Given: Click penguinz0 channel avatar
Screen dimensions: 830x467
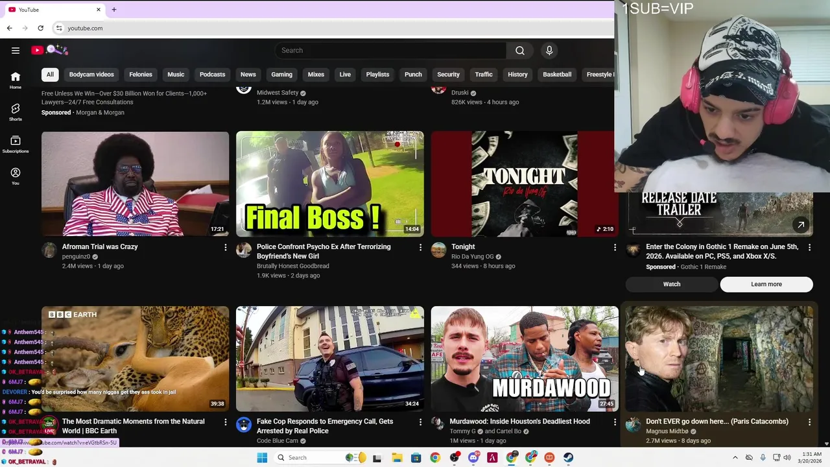Looking at the screenshot, I should 49,250.
